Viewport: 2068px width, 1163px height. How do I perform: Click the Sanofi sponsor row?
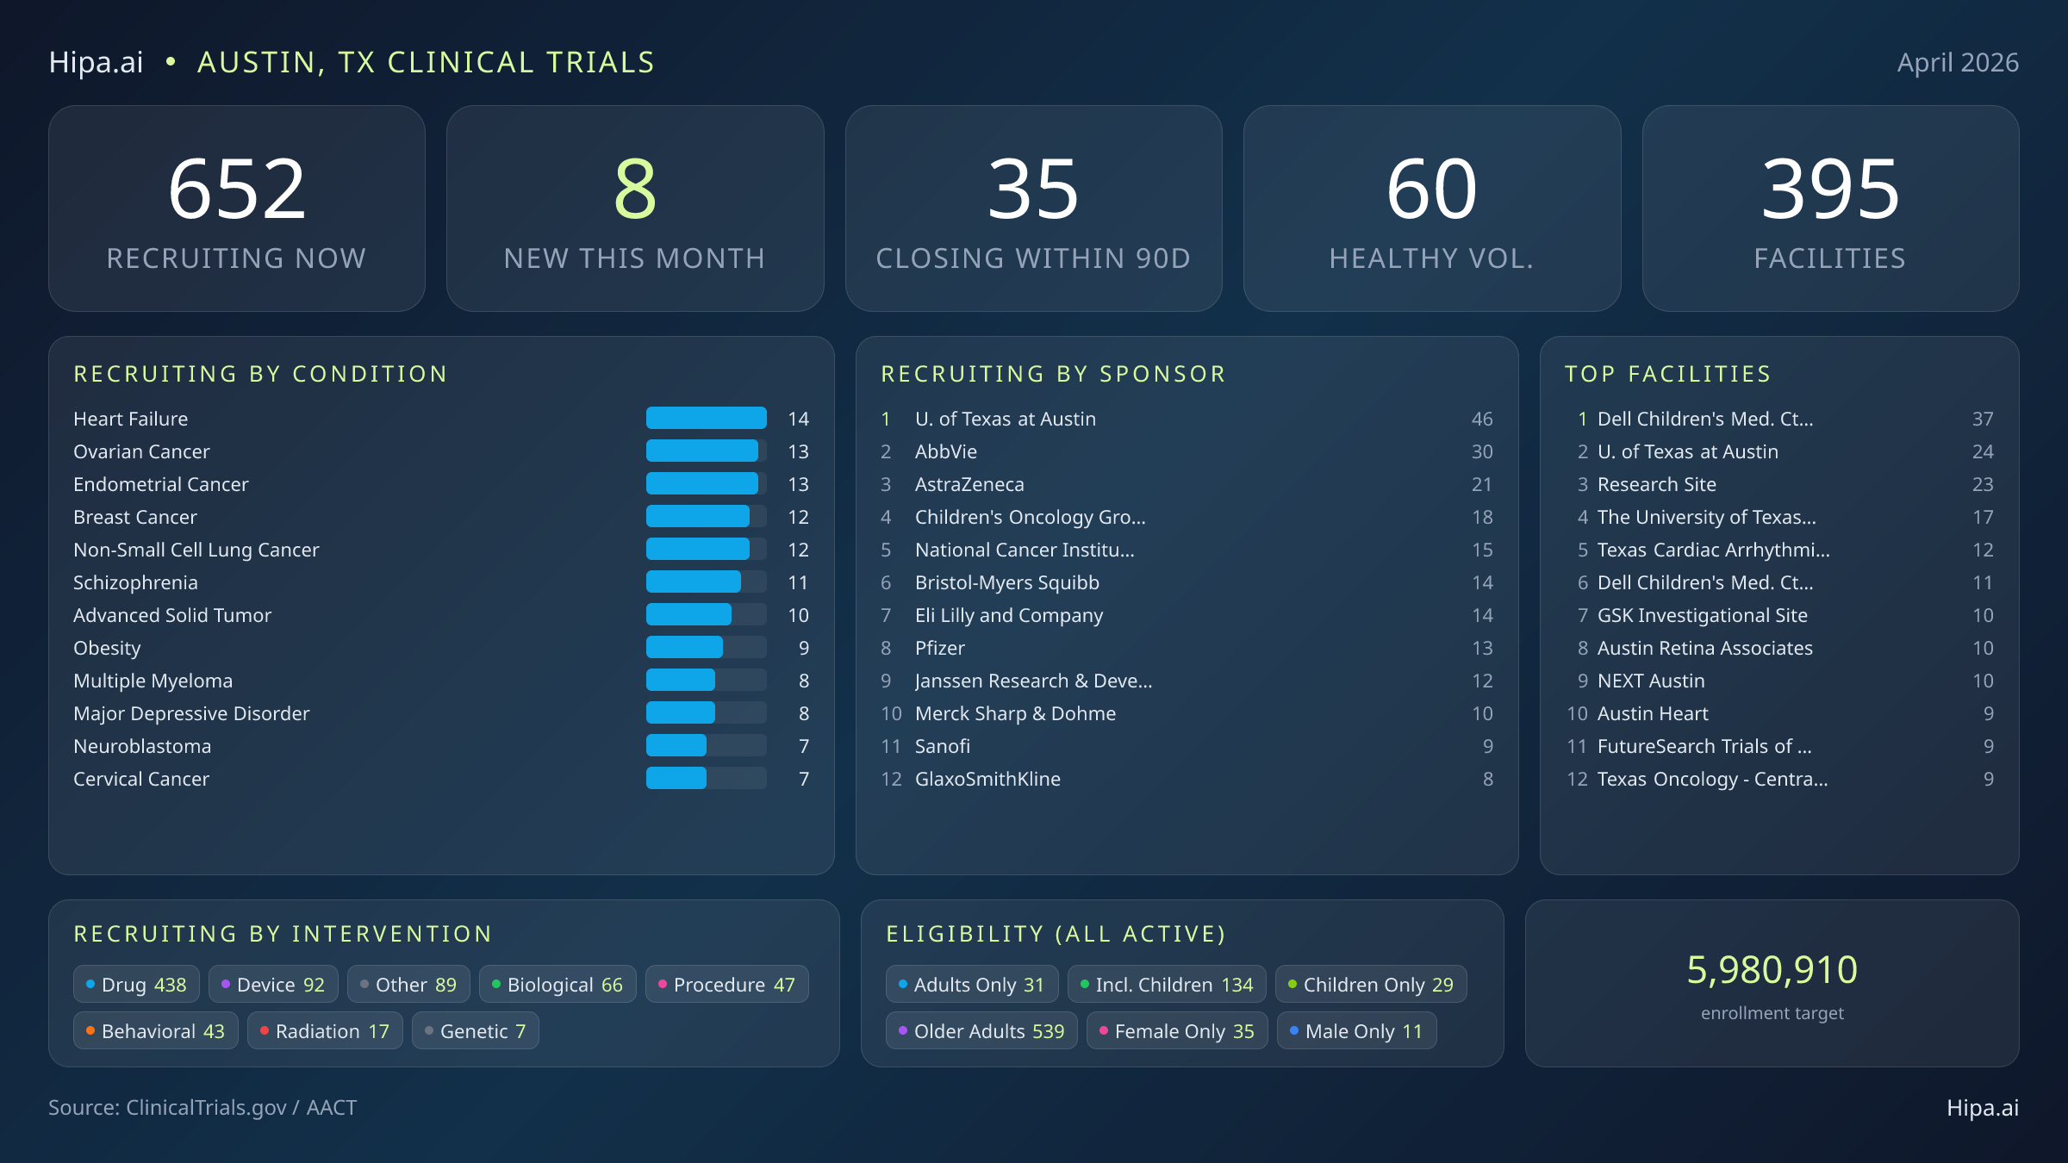click(x=1187, y=746)
